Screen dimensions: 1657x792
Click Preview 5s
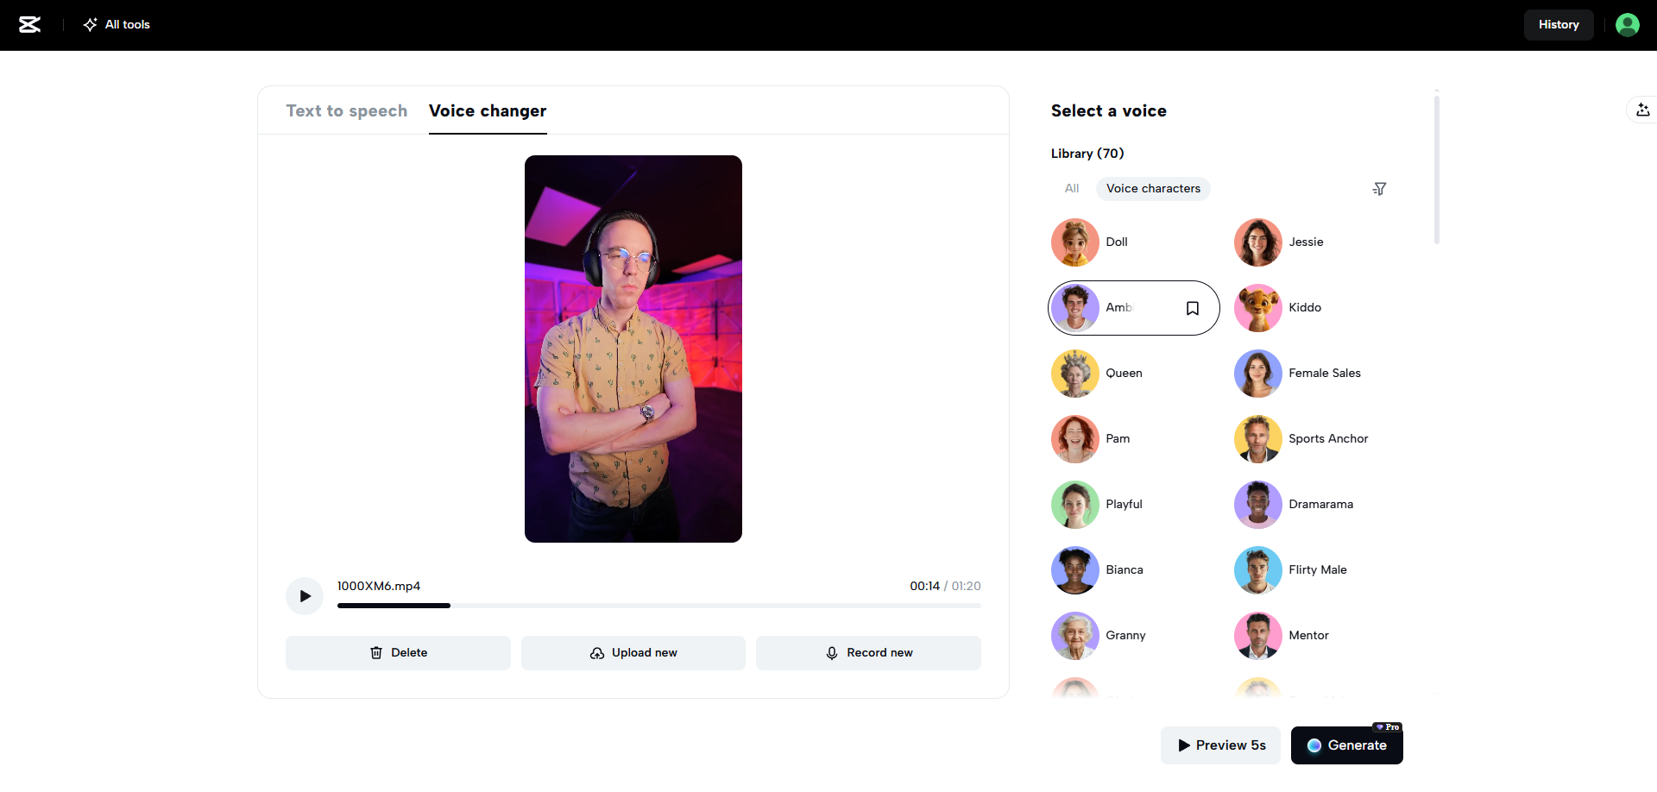tap(1220, 745)
